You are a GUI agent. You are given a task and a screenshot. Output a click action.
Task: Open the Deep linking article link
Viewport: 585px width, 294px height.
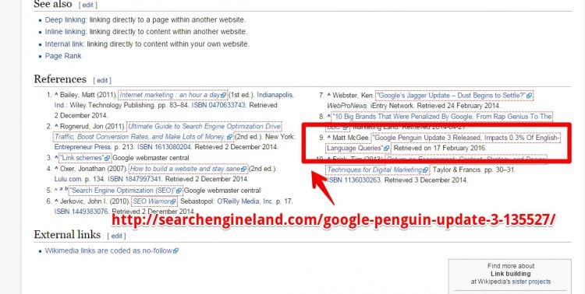coord(66,19)
